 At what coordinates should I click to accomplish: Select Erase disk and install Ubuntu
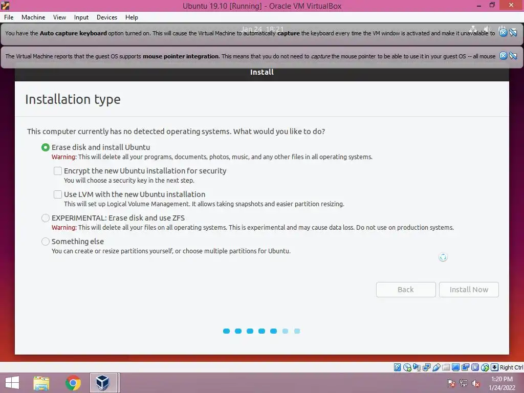46,147
